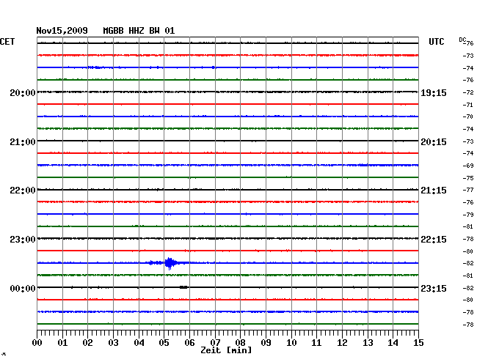Image resolution: width=477 pixels, height=362 pixels.
Task: Click minute tick label 07 on time axis
Action: (x=215, y=343)
